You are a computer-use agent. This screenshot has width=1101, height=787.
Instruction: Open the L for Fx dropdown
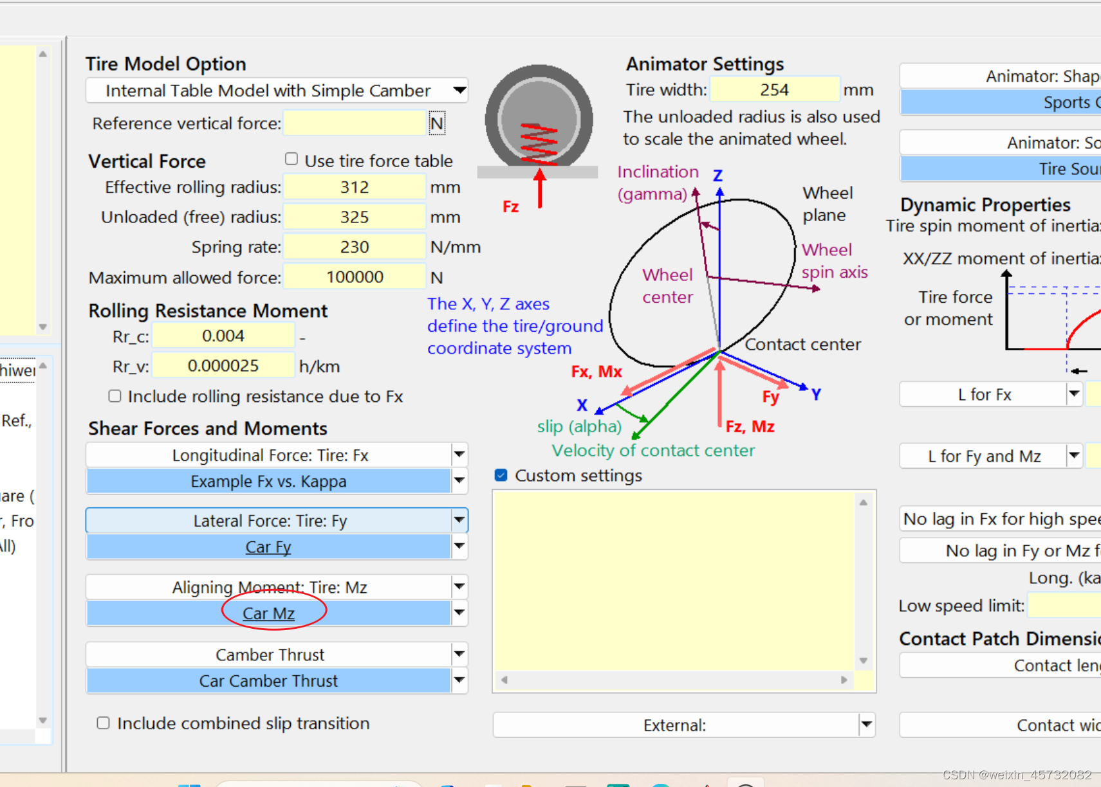[x=1074, y=394]
